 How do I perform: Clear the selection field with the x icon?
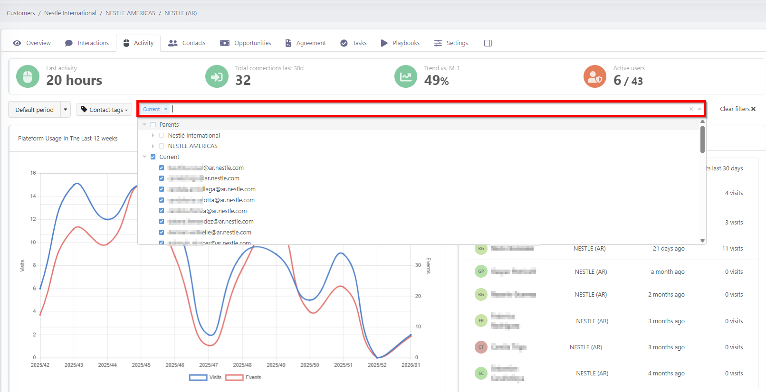(691, 109)
